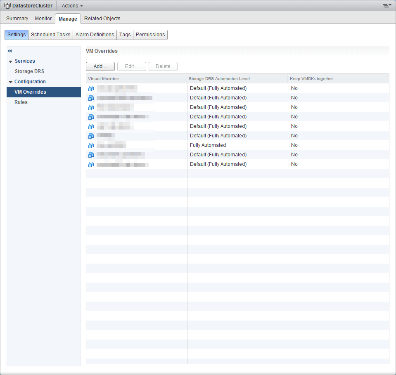Screen dimensions: 396x375
Task: Collapse the Services section
Action: tap(10, 61)
